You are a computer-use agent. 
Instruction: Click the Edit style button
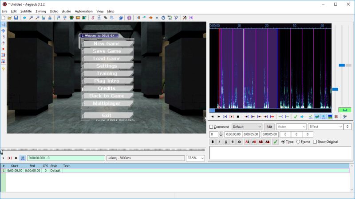point(269,127)
